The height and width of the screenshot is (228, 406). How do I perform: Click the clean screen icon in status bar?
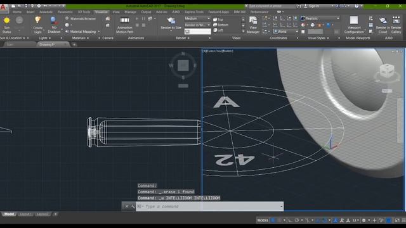point(397,220)
